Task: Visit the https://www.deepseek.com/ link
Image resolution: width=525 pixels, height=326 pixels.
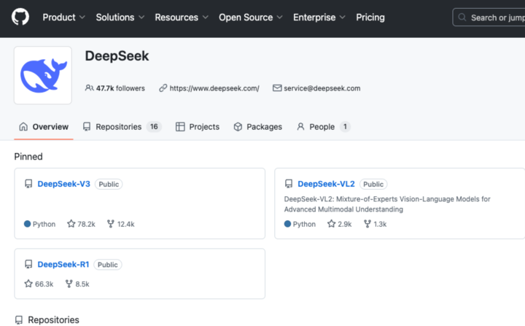Action: coord(214,88)
